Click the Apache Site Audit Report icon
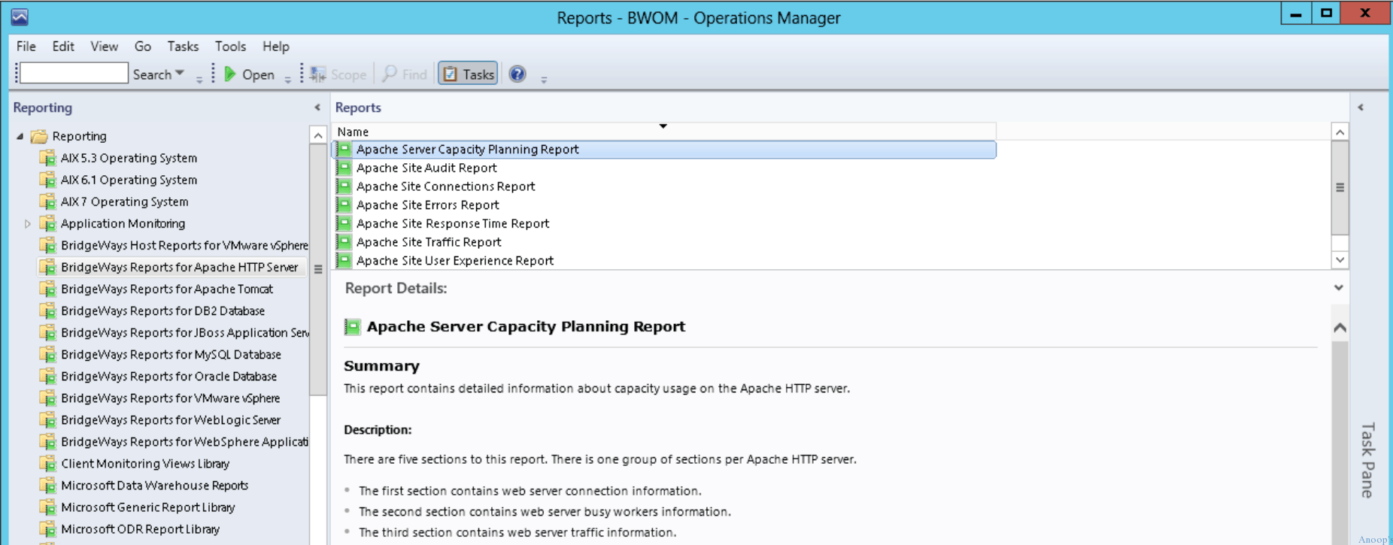The height and width of the screenshot is (545, 1393). click(x=344, y=168)
